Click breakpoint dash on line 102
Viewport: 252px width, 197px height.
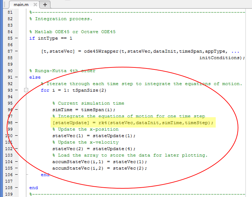pos(16,149)
